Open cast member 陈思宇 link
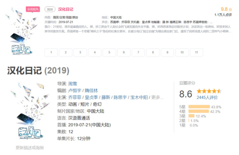 pos(120,98)
